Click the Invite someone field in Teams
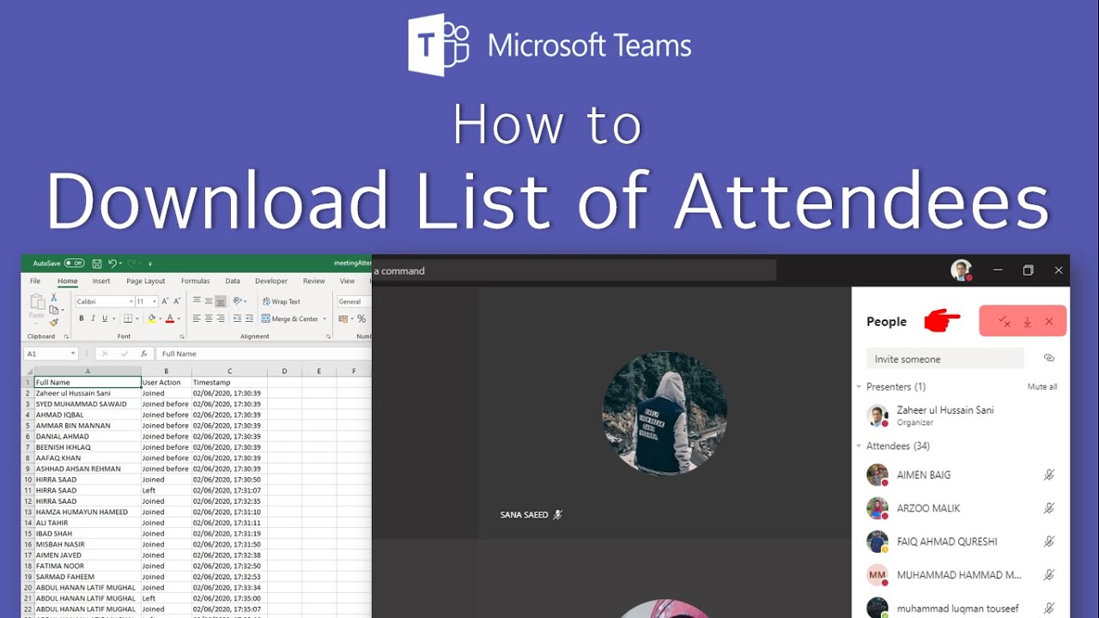 945,359
